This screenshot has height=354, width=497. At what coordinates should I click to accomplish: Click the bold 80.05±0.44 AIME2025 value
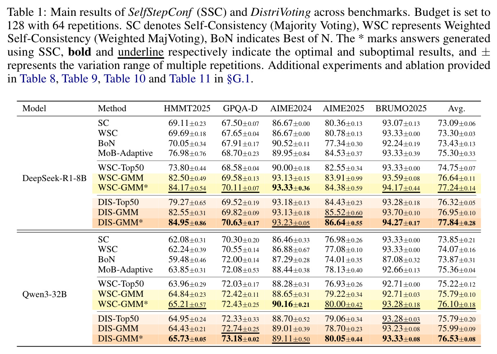pos(344,339)
